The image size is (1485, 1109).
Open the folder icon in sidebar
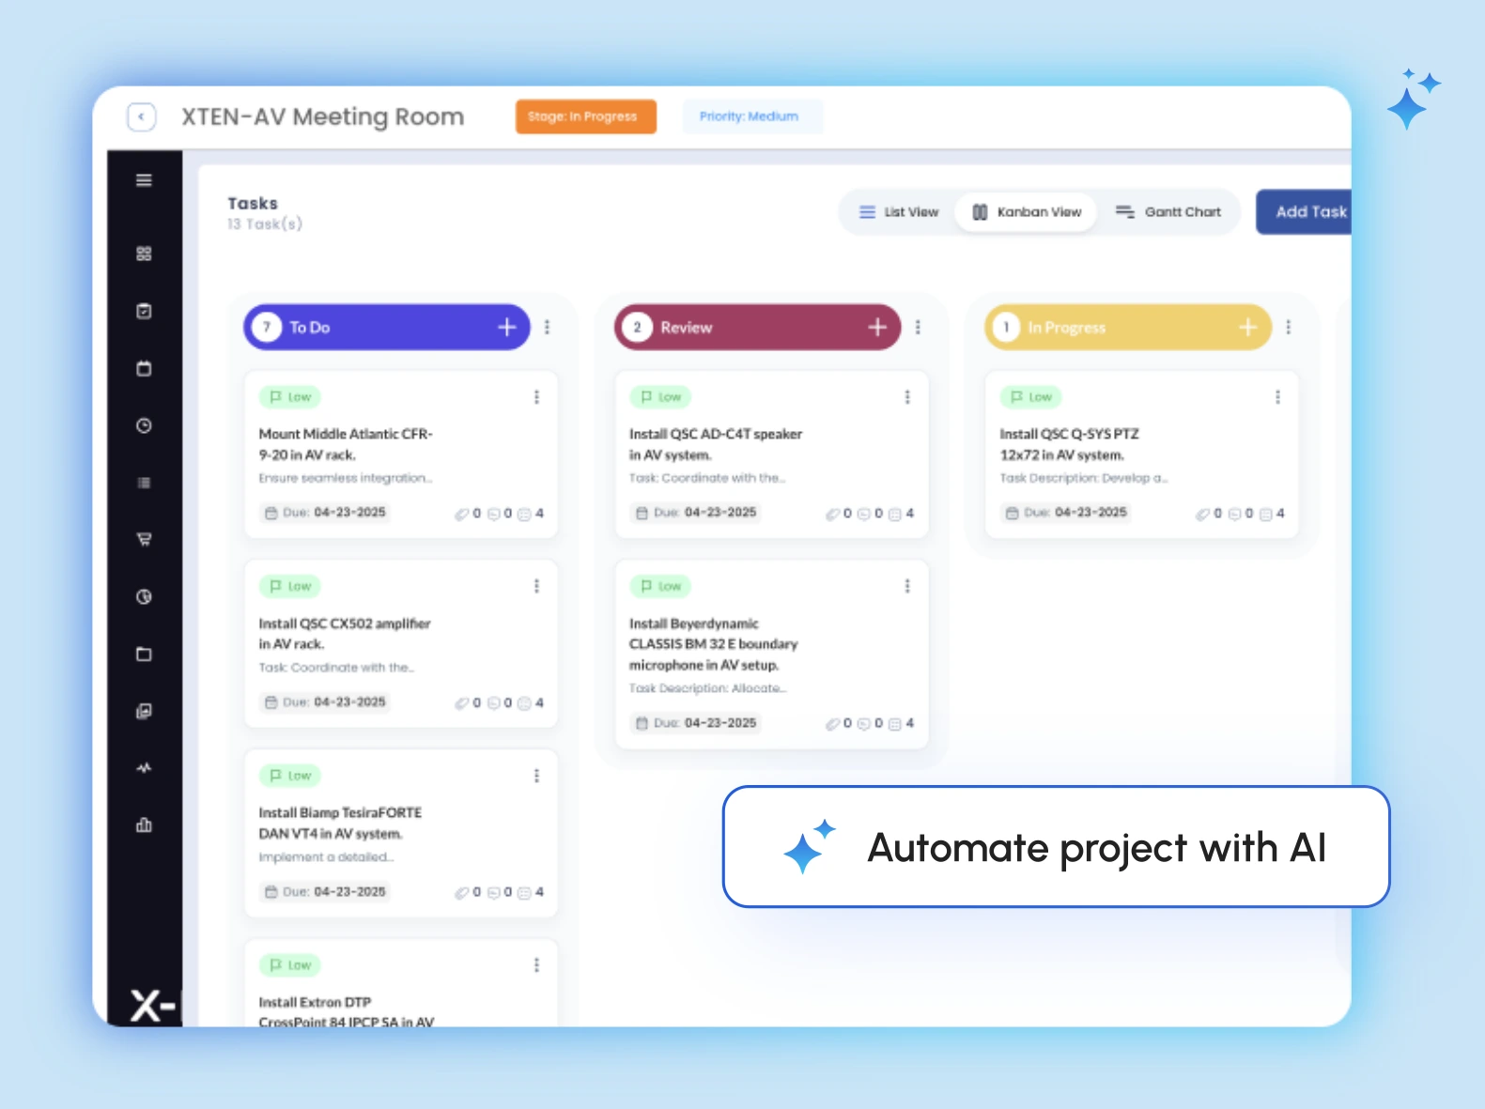144,654
